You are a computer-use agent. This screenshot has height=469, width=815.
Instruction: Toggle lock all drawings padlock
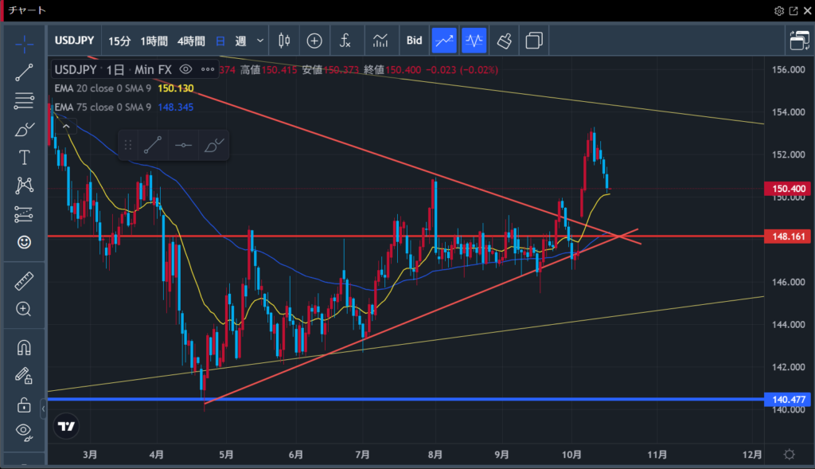(x=24, y=405)
